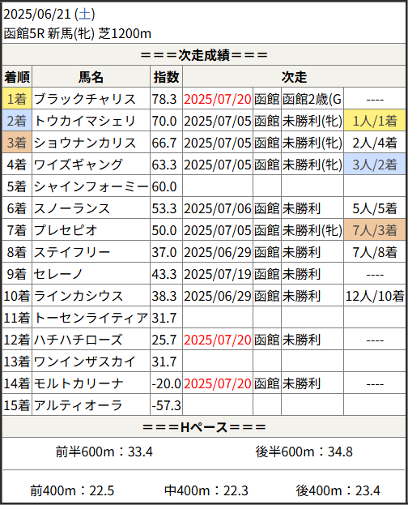Click 2025/07/19 date for セレーノ

coord(218,274)
